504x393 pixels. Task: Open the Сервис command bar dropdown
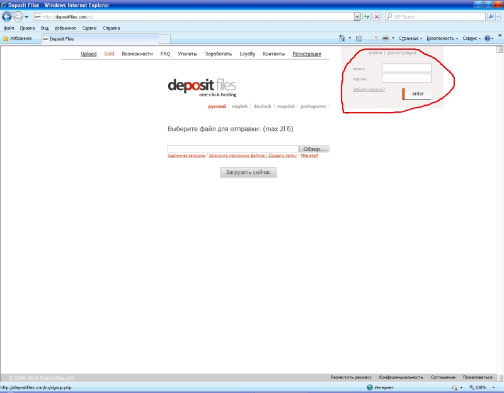point(471,38)
